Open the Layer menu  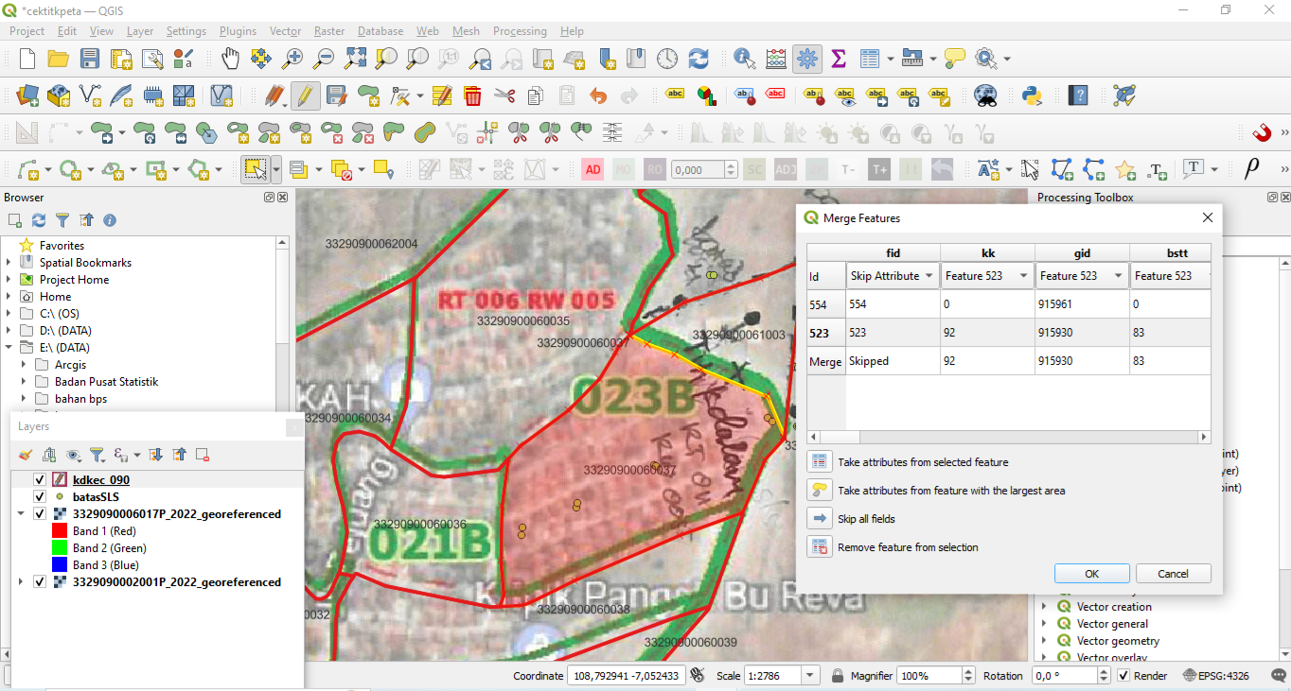coord(140,31)
